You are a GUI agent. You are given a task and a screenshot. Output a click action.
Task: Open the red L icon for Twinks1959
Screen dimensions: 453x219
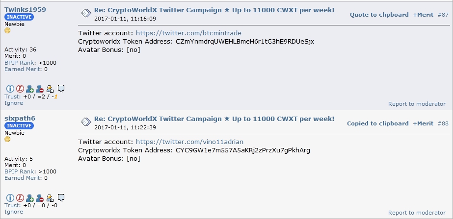coord(20,89)
